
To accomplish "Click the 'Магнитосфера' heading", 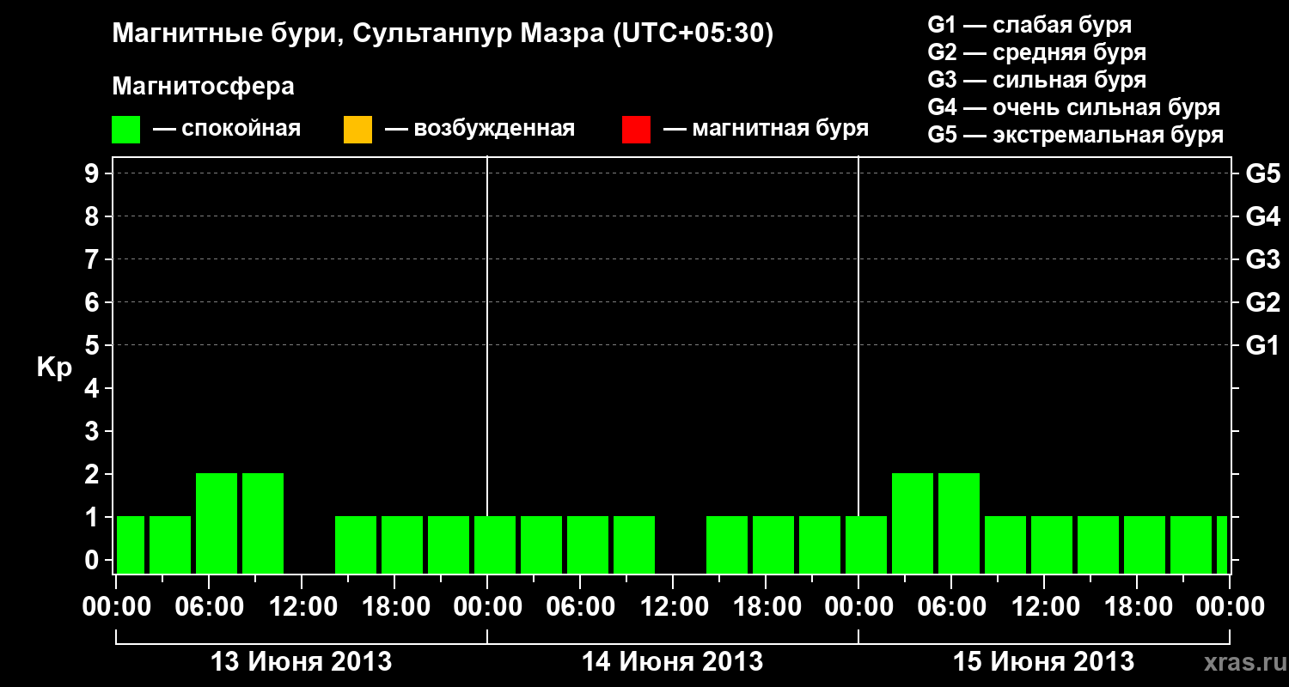I will [204, 87].
